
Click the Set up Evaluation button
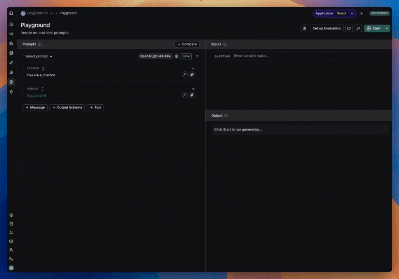point(327,28)
